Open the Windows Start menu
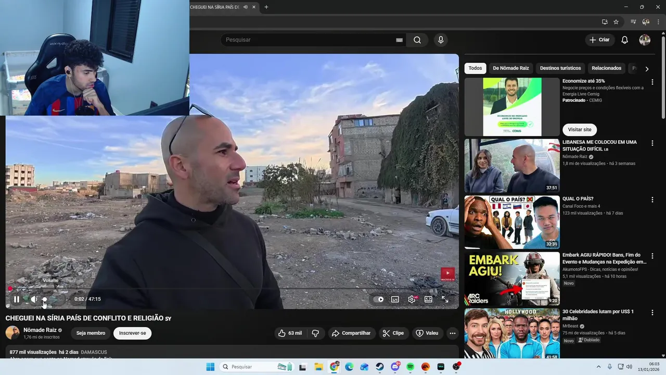 (x=210, y=367)
